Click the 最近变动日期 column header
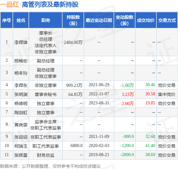Screen dimensions: 178x169 click(99, 20)
